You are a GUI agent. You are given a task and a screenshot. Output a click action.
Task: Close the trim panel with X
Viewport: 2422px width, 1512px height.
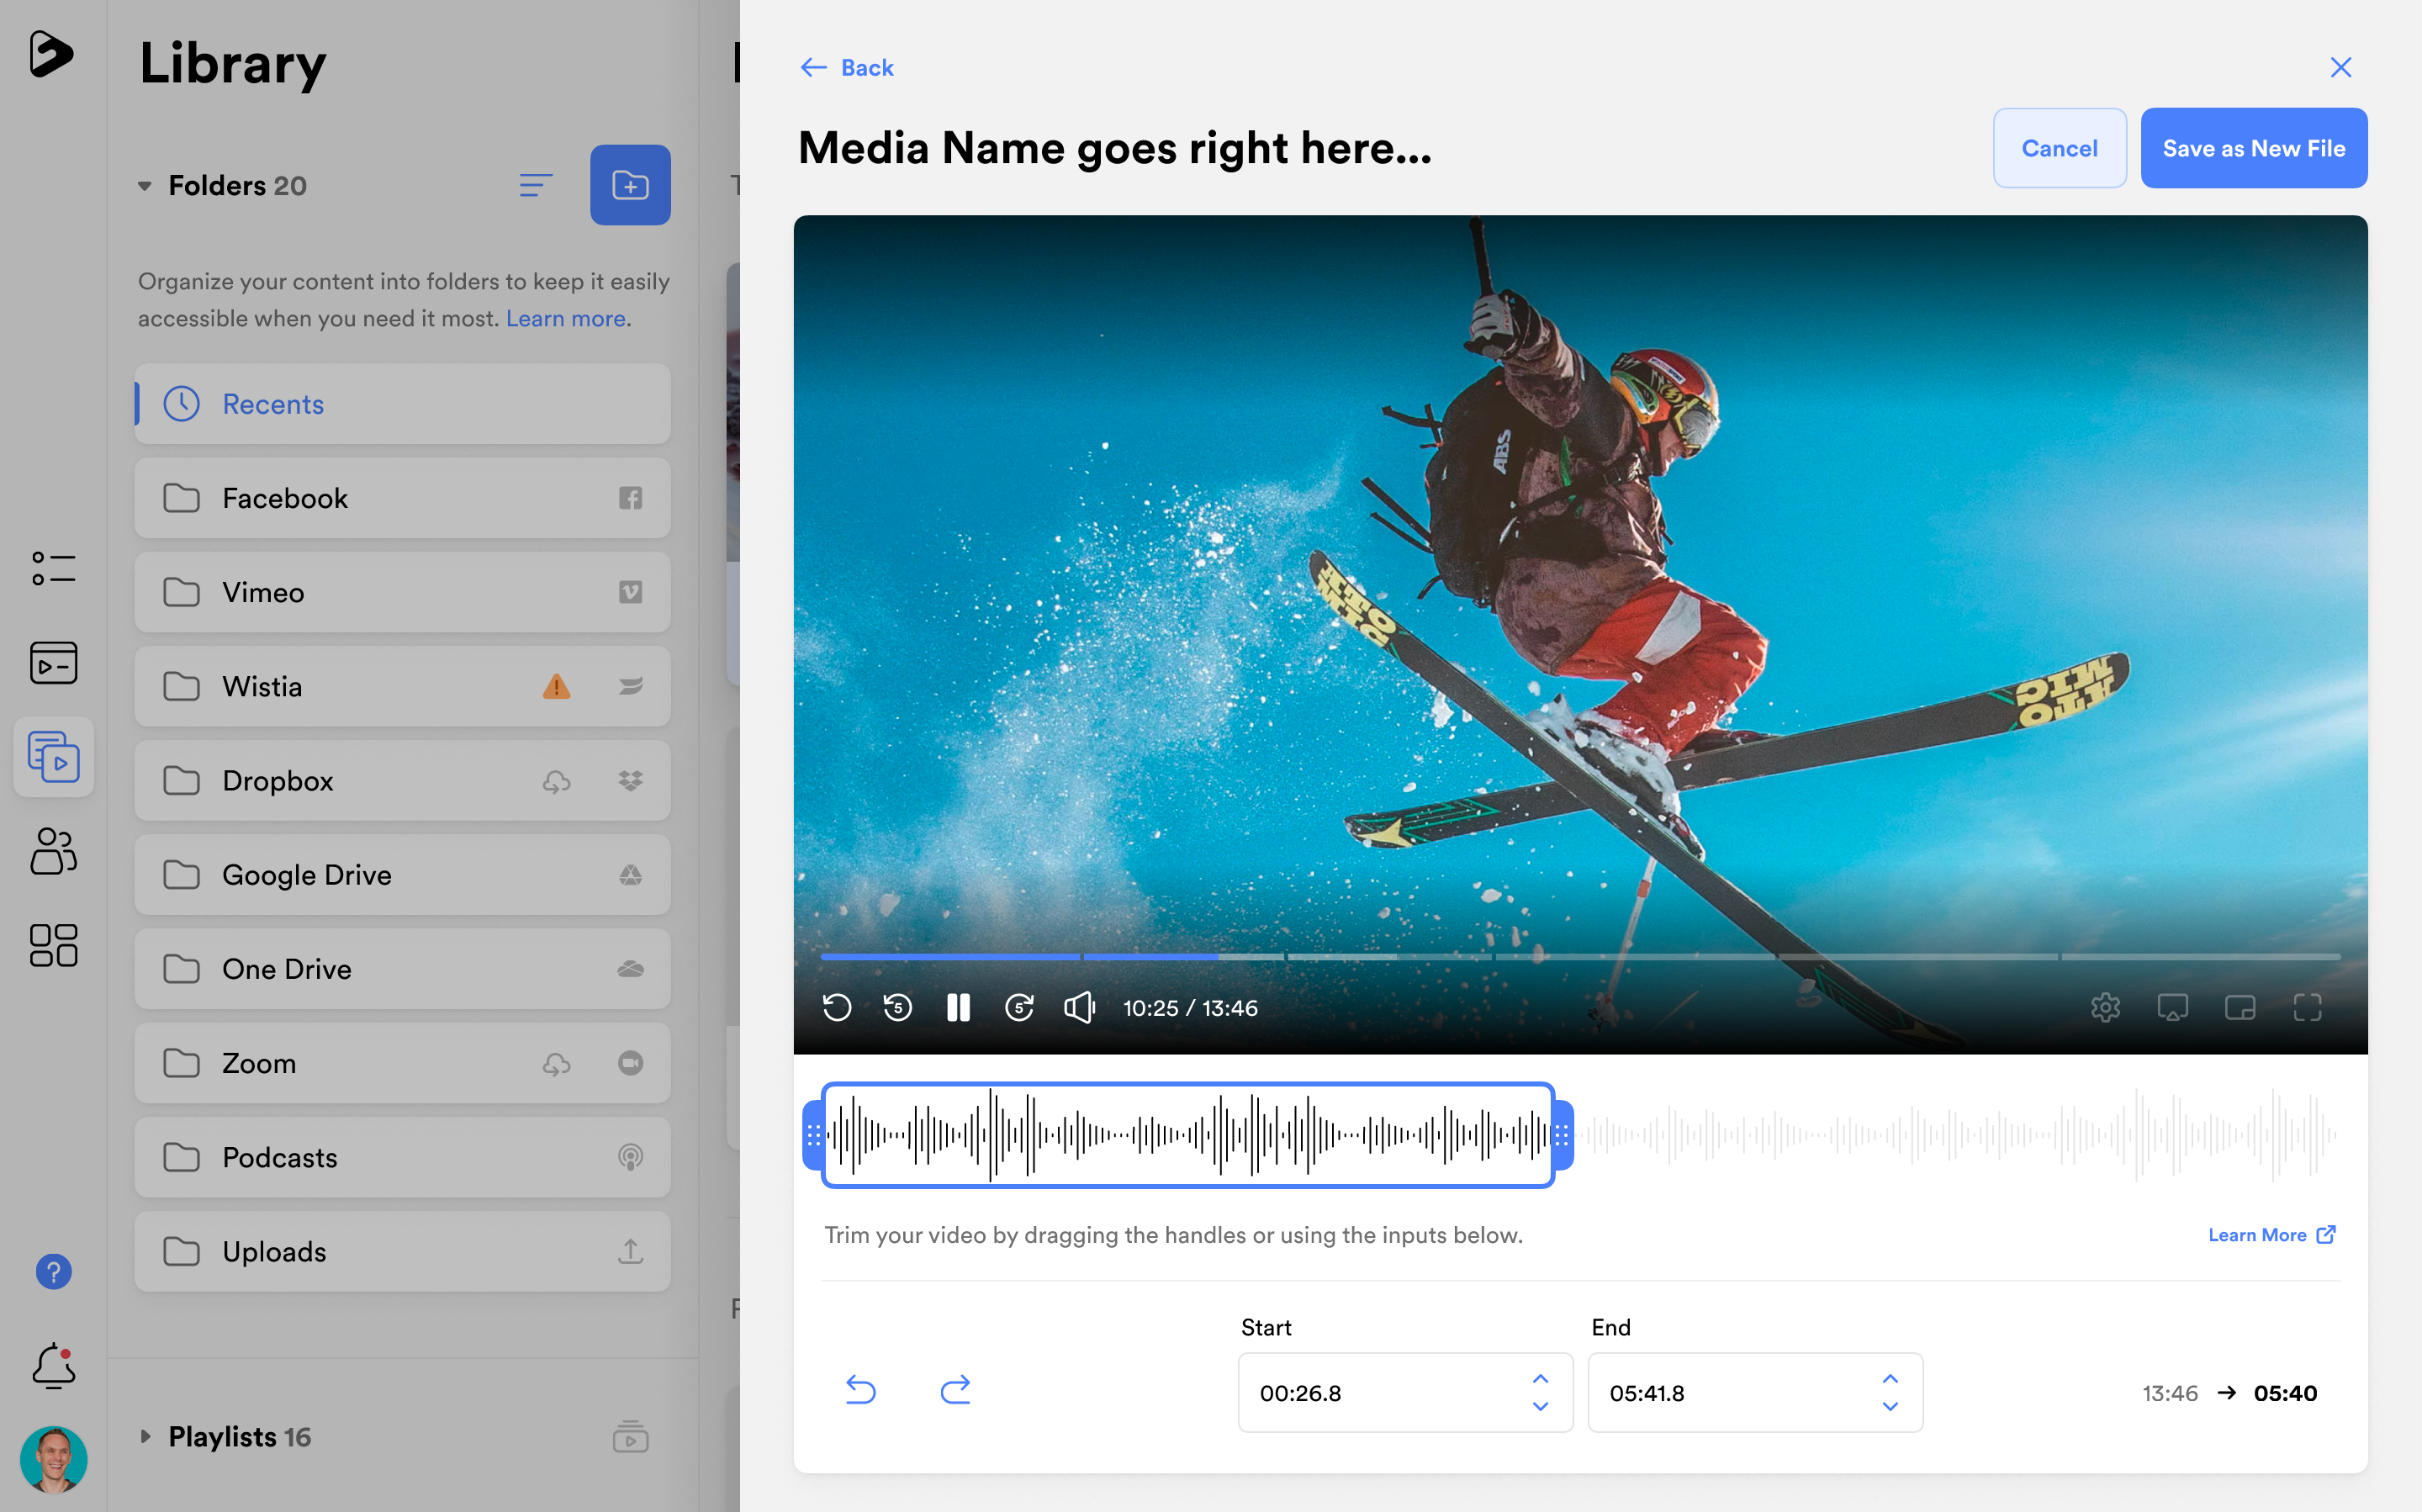pyautogui.click(x=2340, y=67)
